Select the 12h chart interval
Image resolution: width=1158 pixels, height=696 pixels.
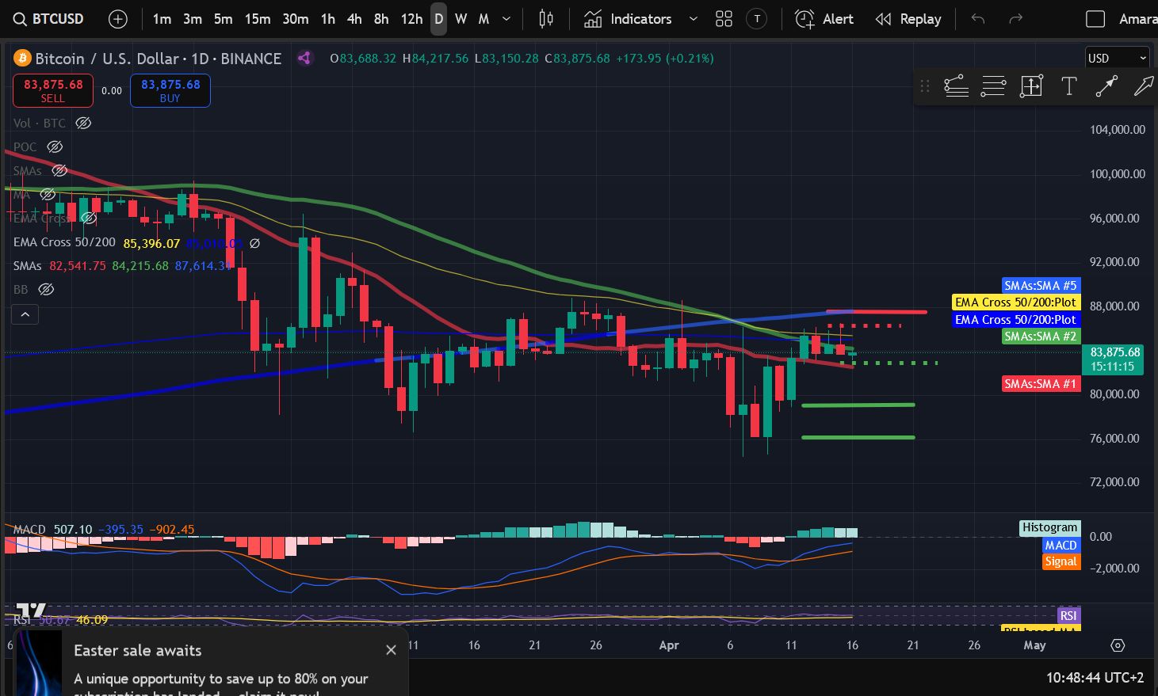(x=411, y=19)
